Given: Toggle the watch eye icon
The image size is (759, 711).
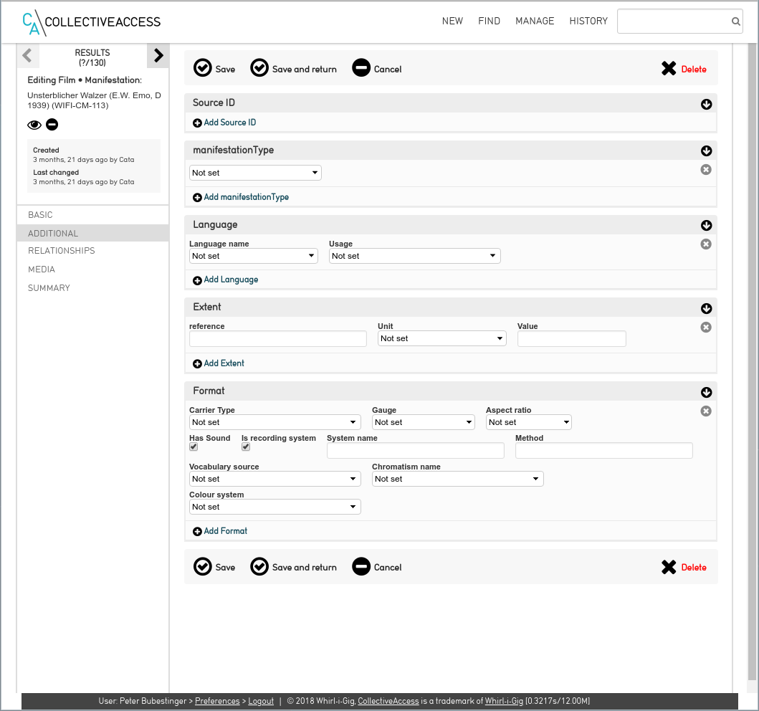Looking at the screenshot, I should point(34,125).
